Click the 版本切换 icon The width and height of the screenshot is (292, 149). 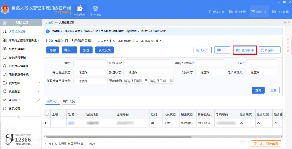click(209, 12)
